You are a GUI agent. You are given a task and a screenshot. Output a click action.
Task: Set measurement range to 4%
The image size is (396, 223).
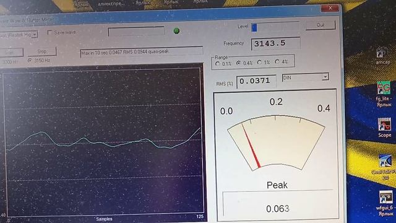pos(277,61)
